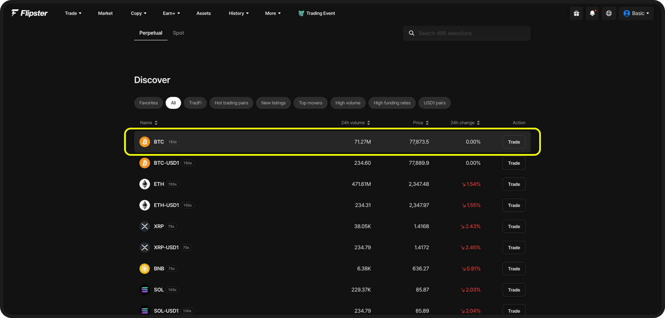The height and width of the screenshot is (318, 665).
Task: Focus the Search 495 selections field
Action: click(467, 33)
